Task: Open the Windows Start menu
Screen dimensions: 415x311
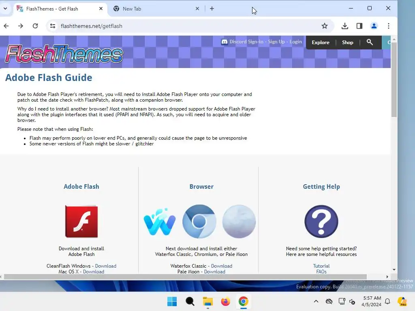Action: (x=172, y=301)
